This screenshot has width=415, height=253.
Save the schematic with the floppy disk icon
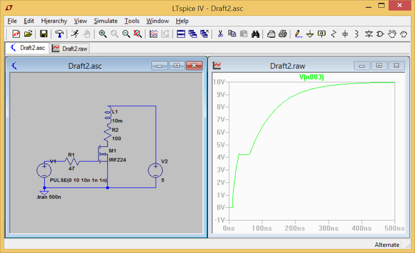coord(44,34)
